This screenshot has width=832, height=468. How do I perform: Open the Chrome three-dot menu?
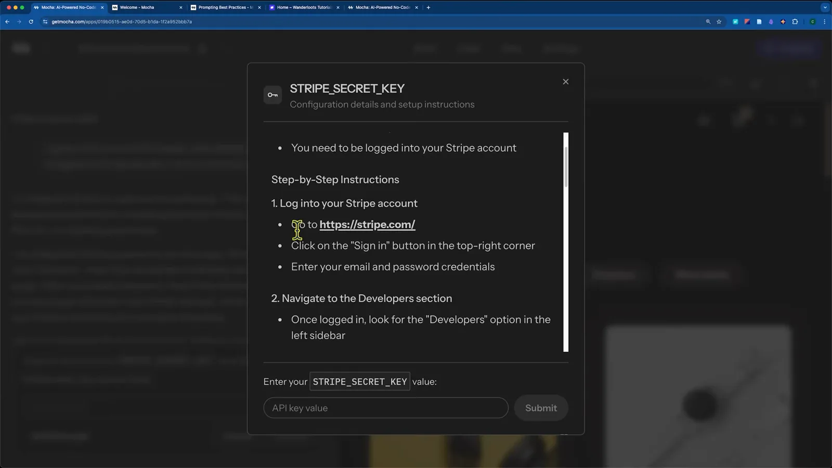(825, 22)
